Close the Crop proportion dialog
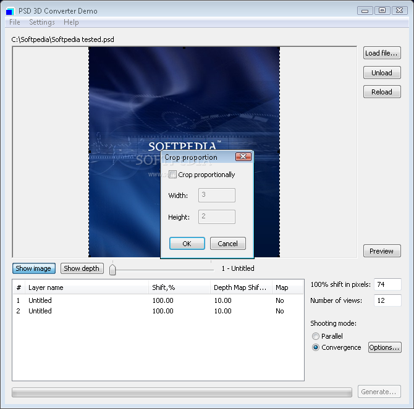This screenshot has width=414, height=409. [243, 157]
